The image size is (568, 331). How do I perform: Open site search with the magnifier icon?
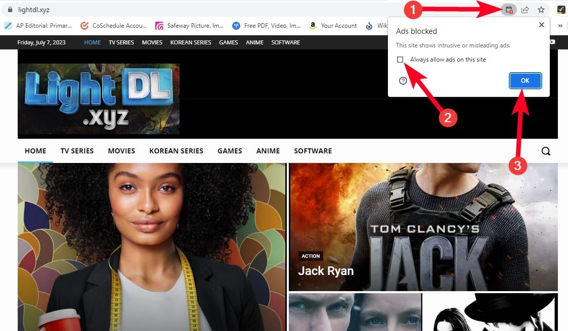click(x=546, y=151)
